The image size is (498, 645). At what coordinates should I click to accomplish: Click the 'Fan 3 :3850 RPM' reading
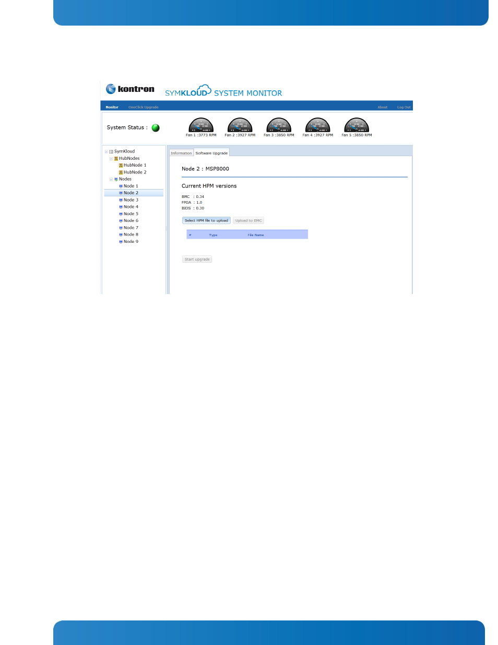279,135
